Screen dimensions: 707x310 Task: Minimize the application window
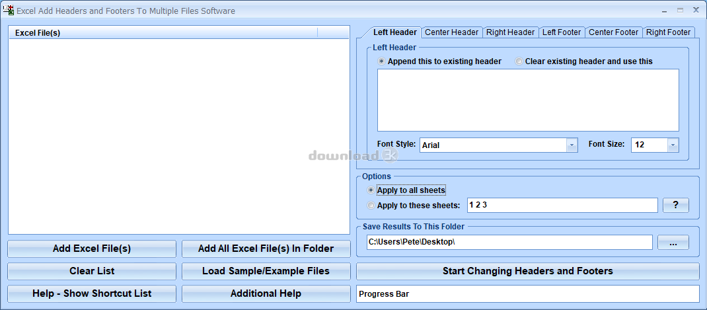(665, 10)
